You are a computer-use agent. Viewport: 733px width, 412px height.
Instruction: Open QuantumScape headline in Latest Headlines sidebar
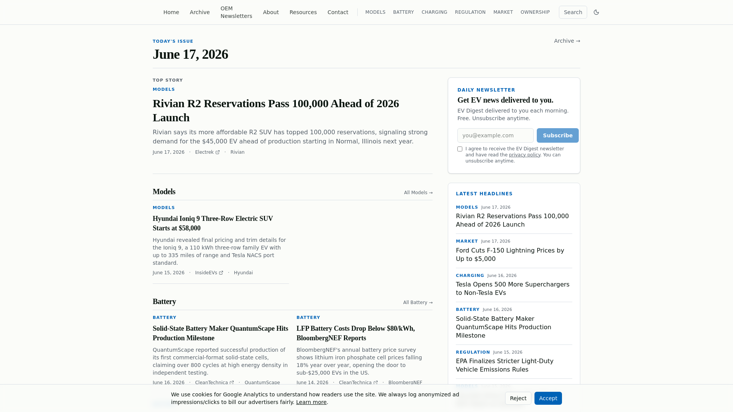503,327
